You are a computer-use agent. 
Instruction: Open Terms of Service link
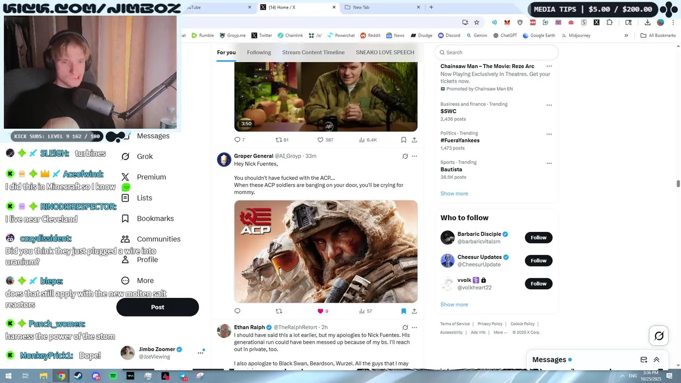click(455, 324)
